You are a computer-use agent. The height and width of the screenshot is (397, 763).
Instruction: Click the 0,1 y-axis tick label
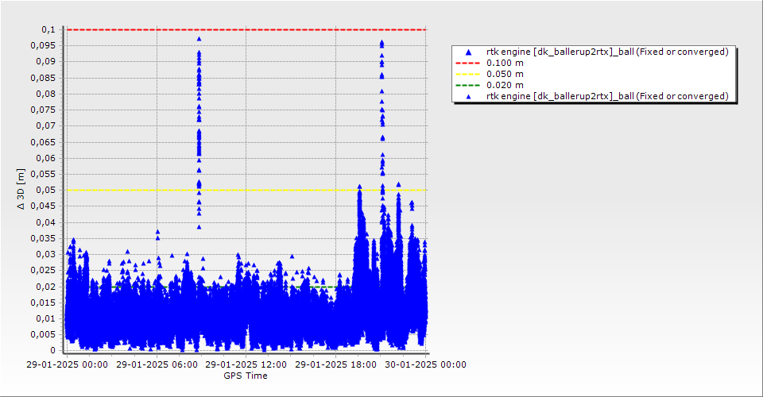click(48, 29)
